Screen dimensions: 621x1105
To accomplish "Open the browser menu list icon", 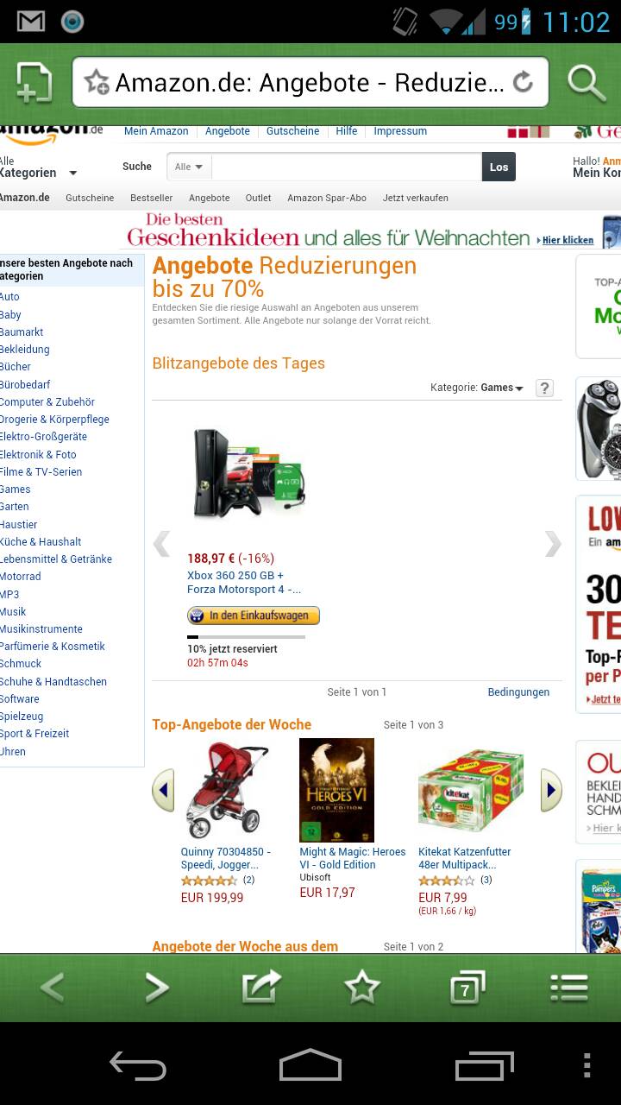I will (569, 988).
